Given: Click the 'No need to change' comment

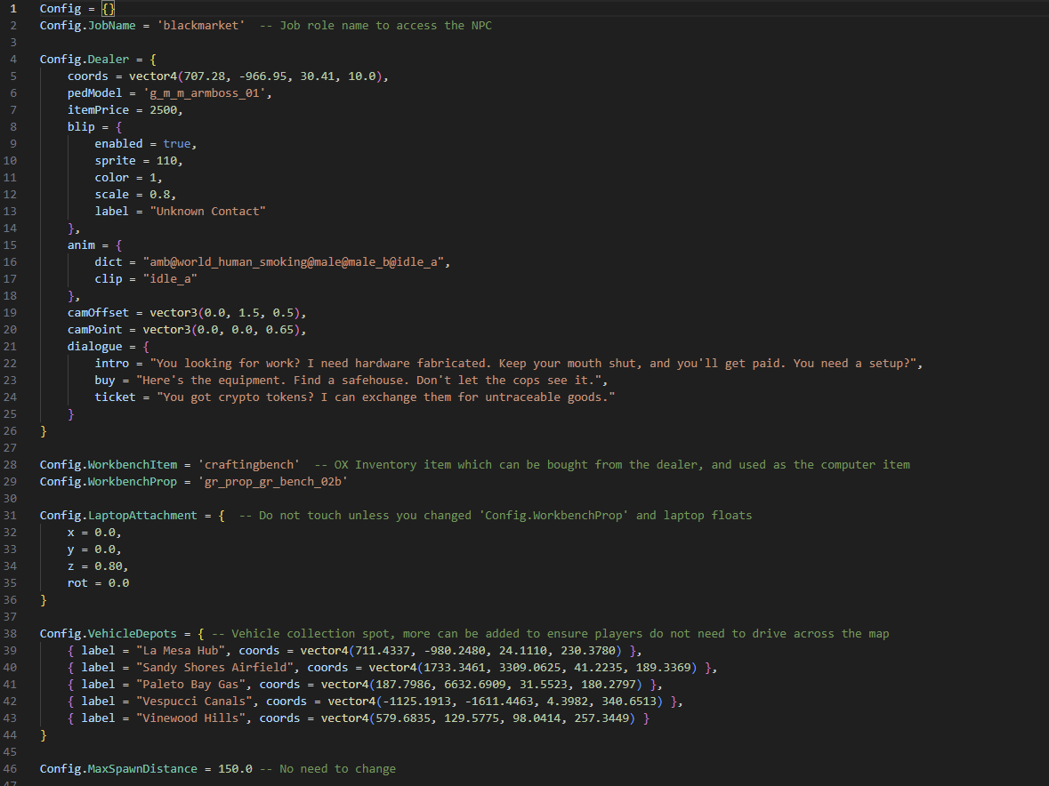Looking at the screenshot, I should tap(327, 768).
